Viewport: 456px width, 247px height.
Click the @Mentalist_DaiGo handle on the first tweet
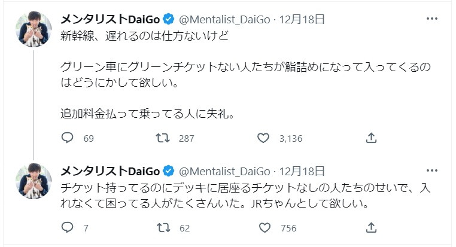[224, 20]
